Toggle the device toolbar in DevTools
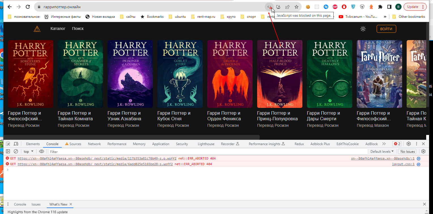This screenshot has height=214, width=433. point(16,144)
